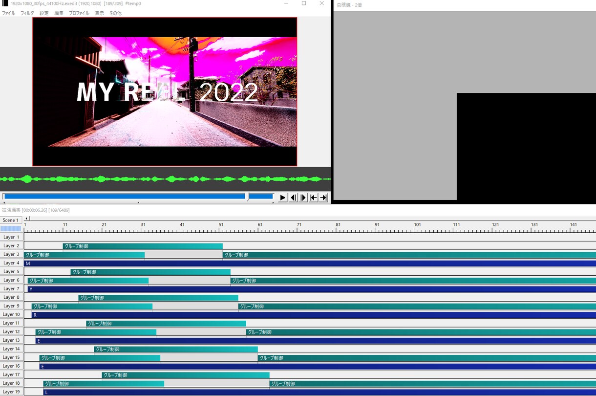596x396 pixels.
Task: Open the 編集 menu
Action: click(59, 13)
